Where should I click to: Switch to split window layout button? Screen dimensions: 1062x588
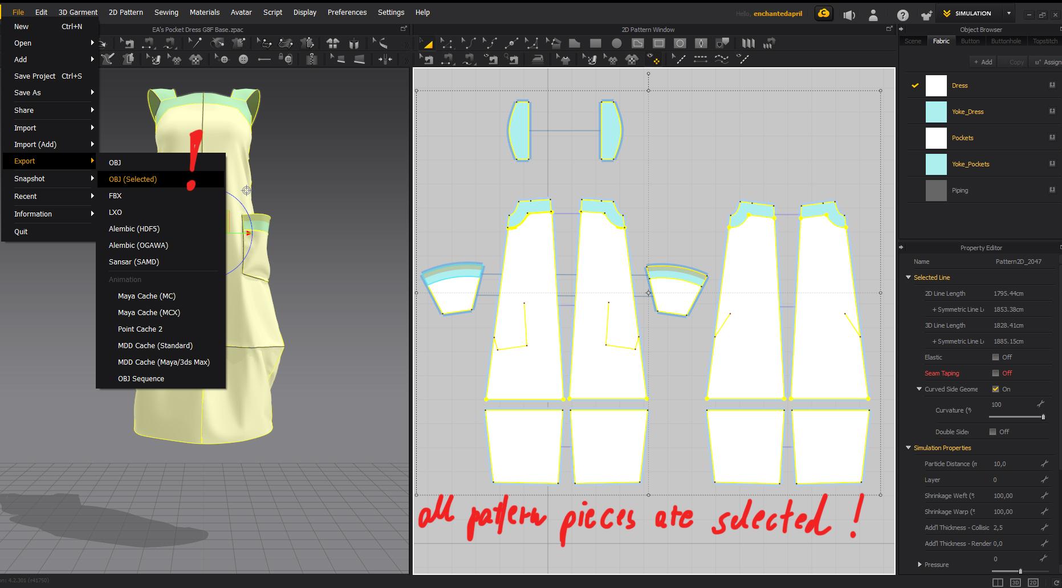click(x=998, y=582)
